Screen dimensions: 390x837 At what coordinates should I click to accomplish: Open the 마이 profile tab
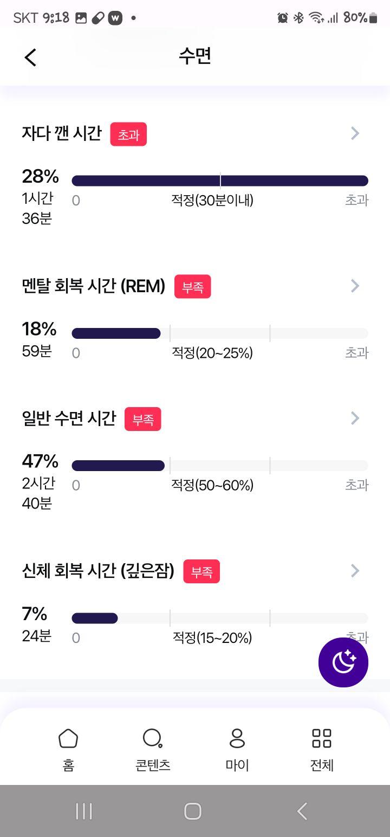point(237,750)
